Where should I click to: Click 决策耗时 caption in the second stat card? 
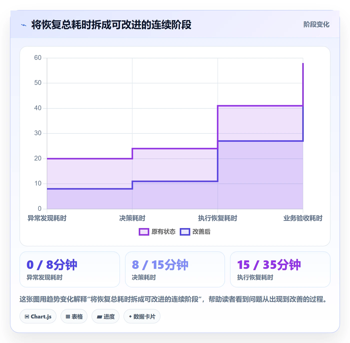click(144, 278)
